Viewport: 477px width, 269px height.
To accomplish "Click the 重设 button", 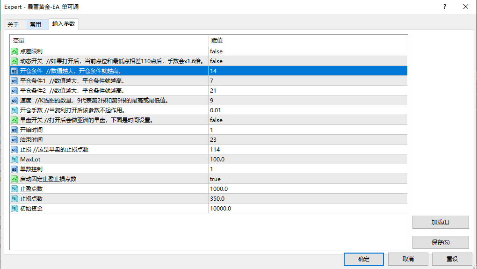I will tap(452, 259).
